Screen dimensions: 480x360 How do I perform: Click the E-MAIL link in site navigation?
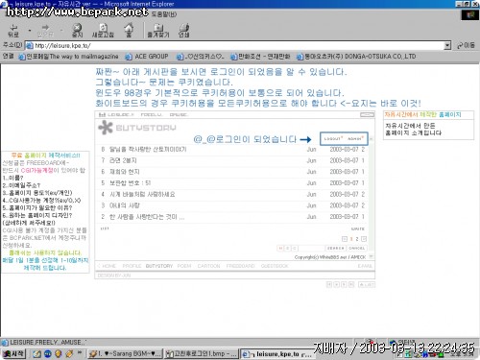[365, 266]
